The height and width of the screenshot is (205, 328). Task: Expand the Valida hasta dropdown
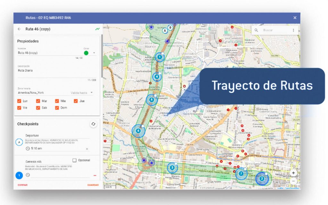[92, 93]
